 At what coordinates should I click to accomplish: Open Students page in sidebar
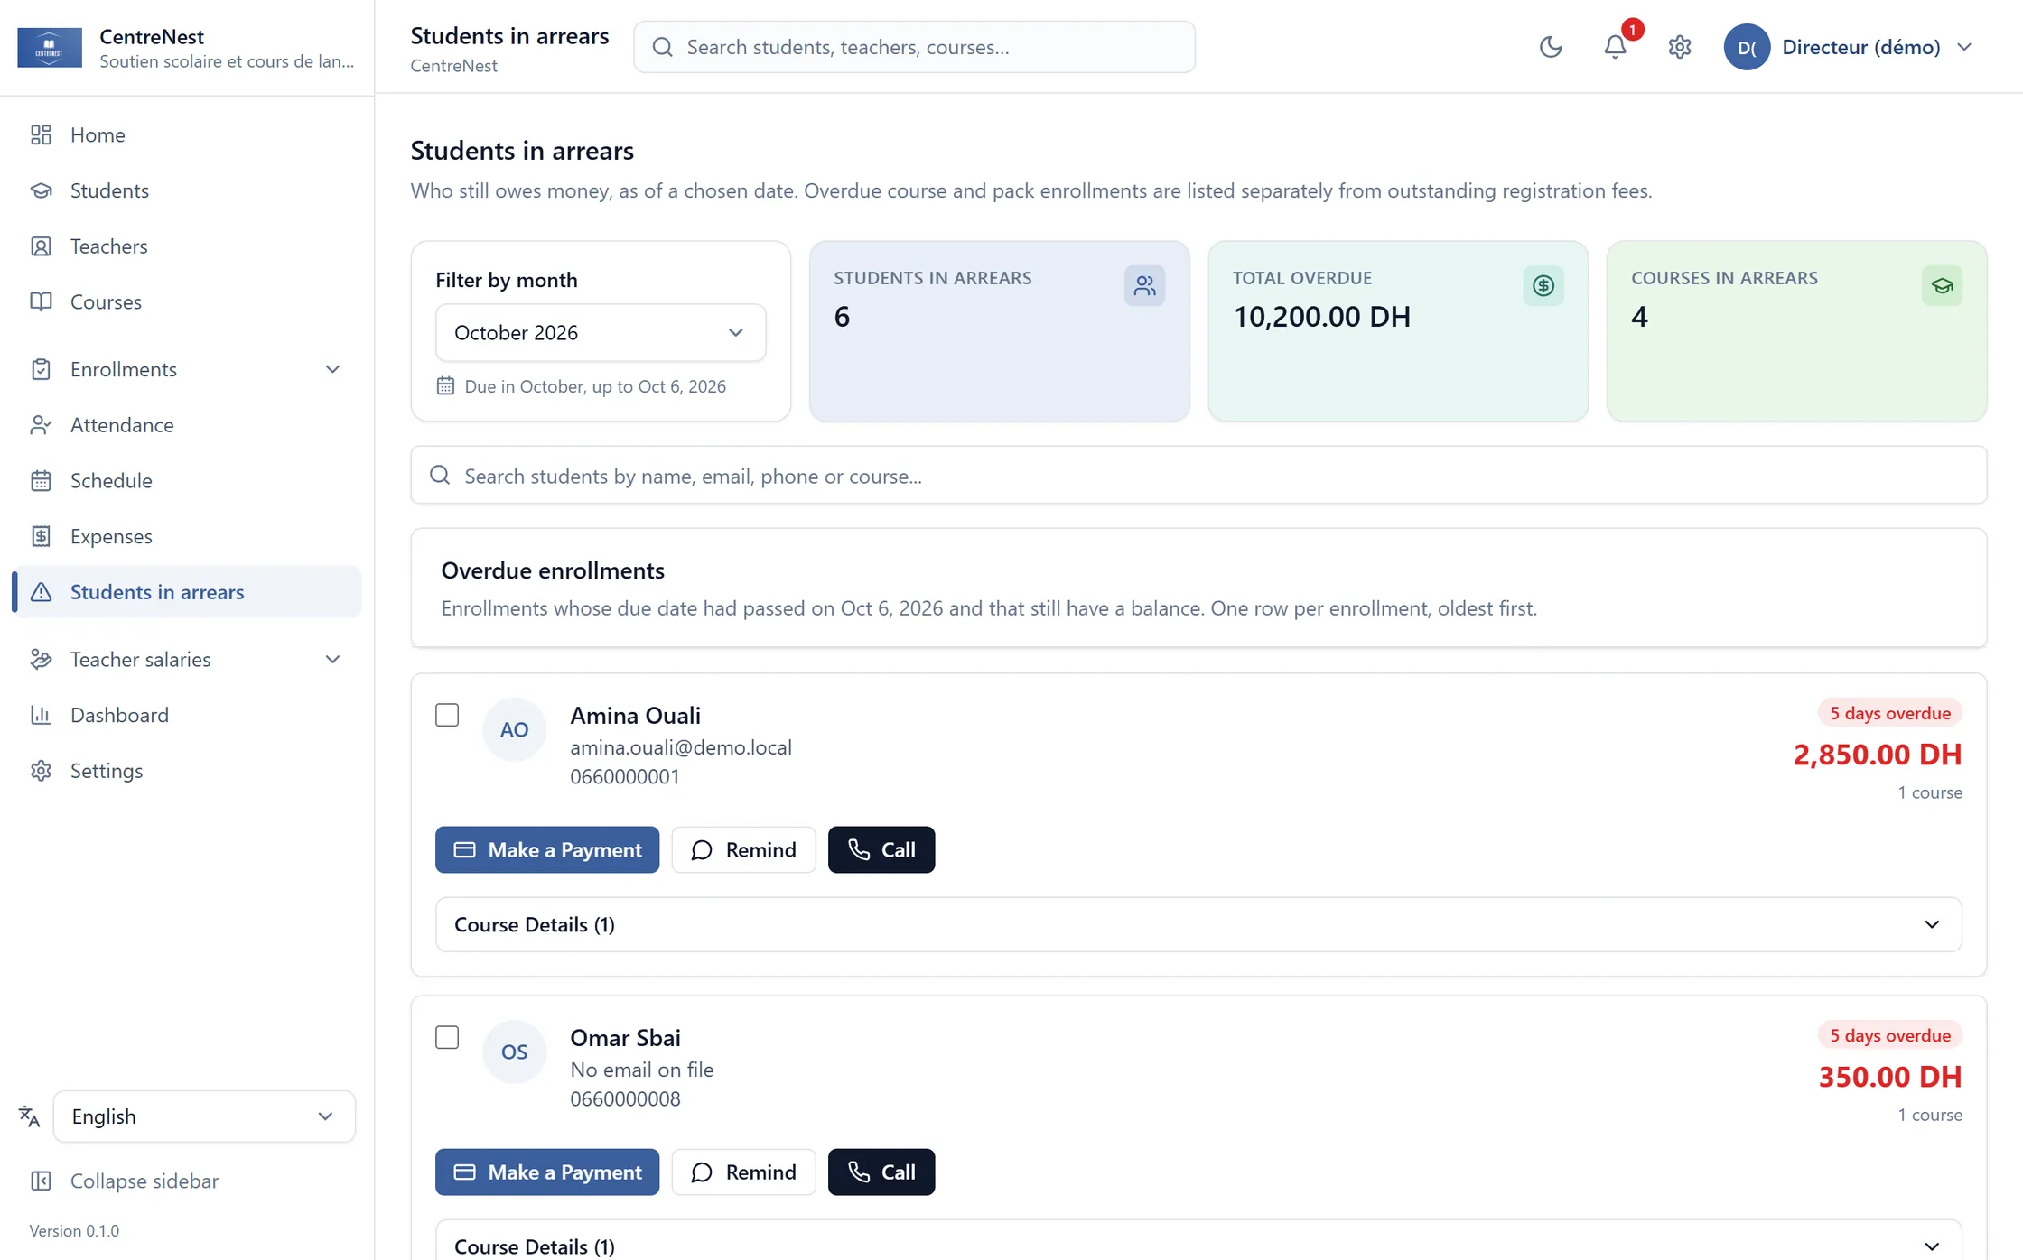187,190
